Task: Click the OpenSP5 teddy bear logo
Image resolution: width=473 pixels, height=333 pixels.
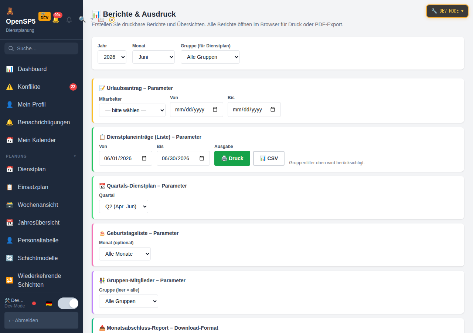Action: pos(10,11)
